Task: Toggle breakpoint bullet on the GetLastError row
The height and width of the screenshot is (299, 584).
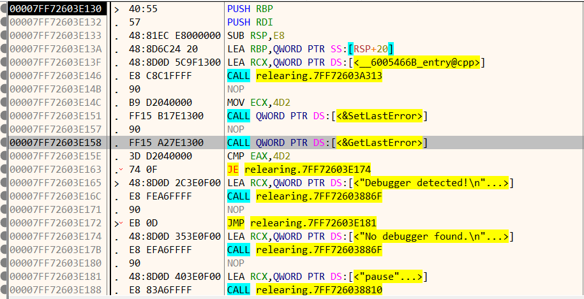Action: [x=4, y=143]
